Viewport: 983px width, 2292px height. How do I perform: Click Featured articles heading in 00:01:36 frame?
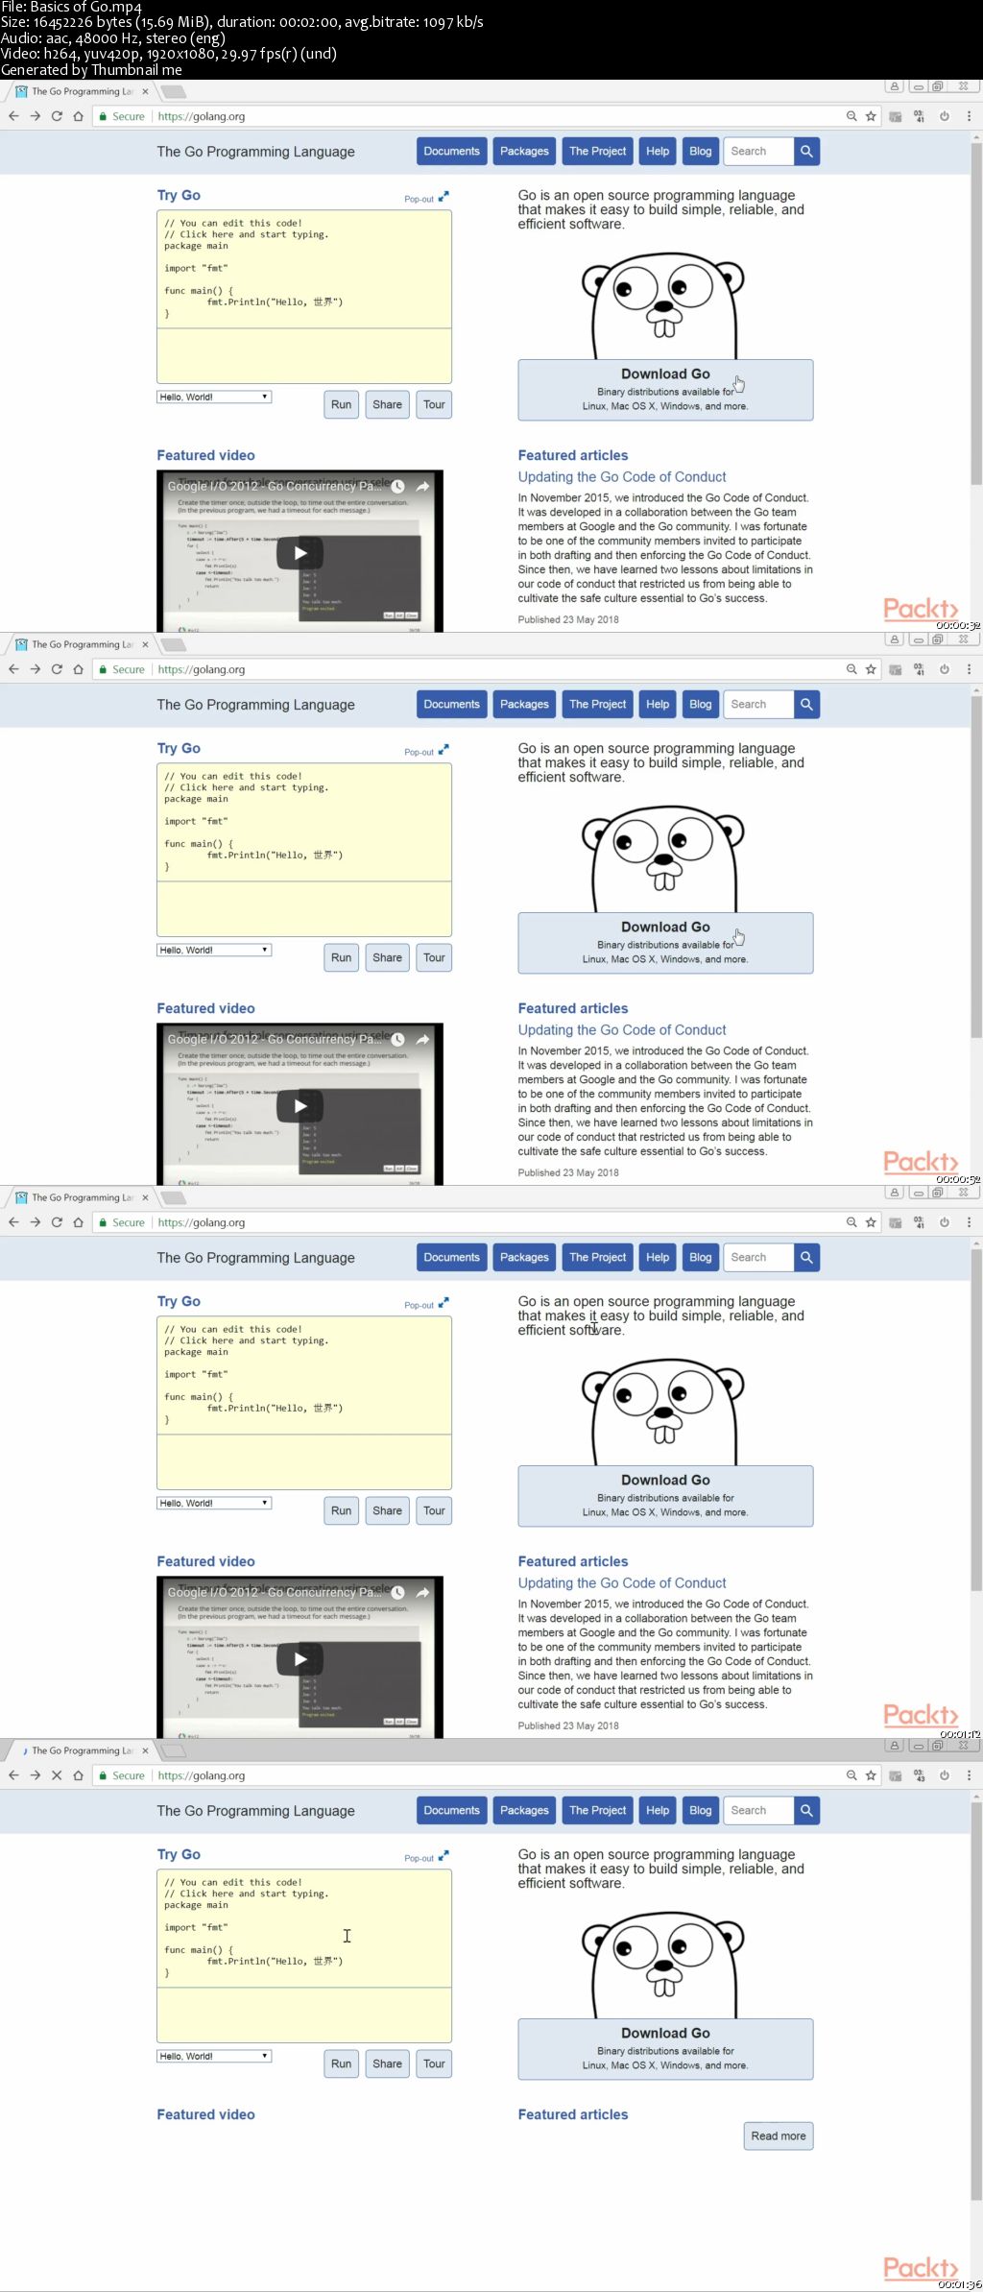click(x=573, y=2114)
